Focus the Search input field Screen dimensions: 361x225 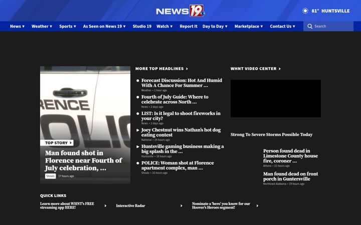328,26
